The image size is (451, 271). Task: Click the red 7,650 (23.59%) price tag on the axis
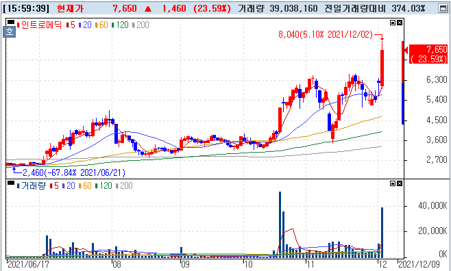click(x=428, y=54)
